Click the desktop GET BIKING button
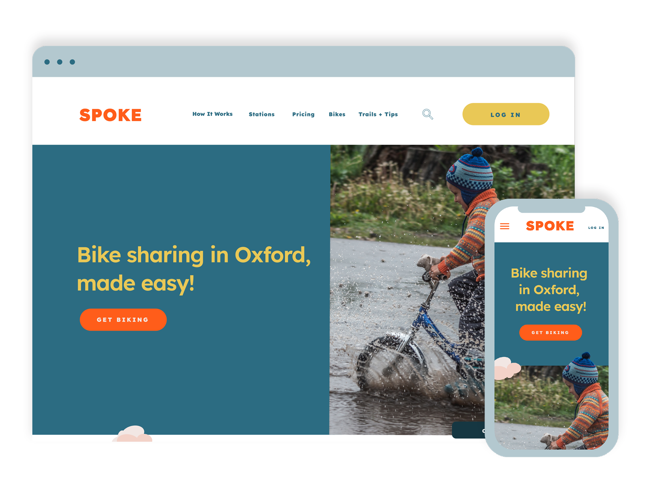 point(123,320)
